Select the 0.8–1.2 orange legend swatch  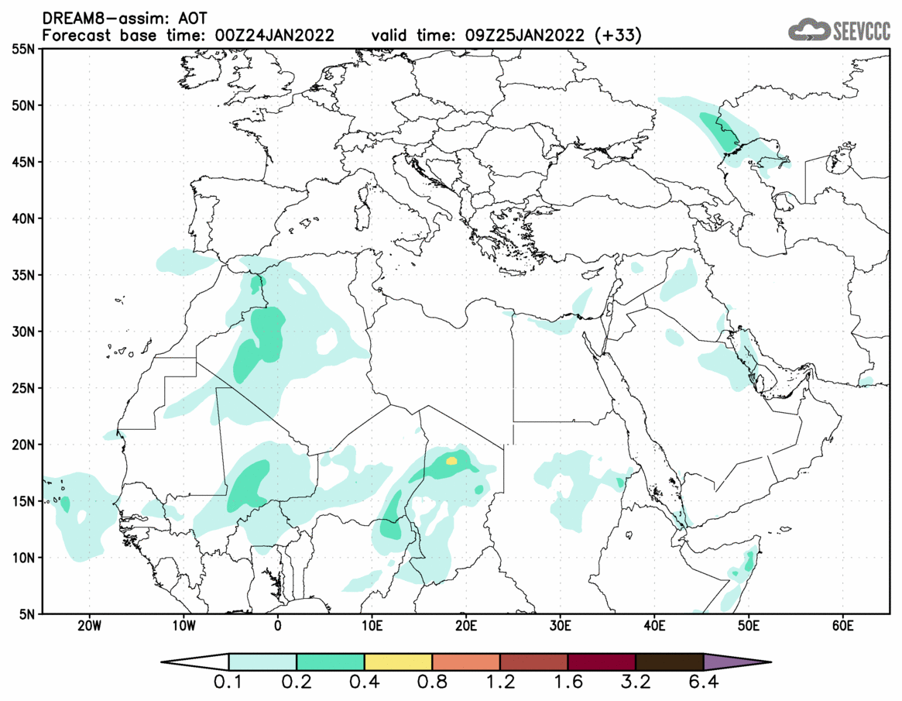(466, 661)
